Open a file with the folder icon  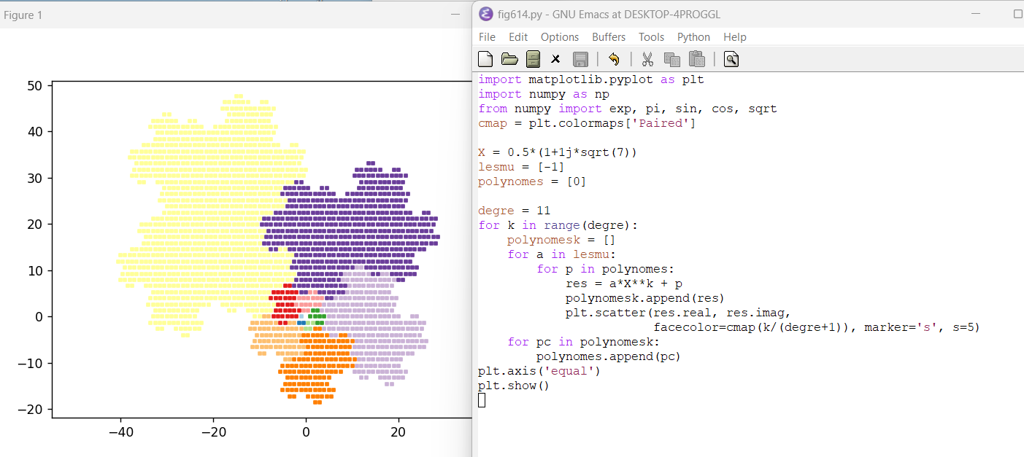click(509, 59)
